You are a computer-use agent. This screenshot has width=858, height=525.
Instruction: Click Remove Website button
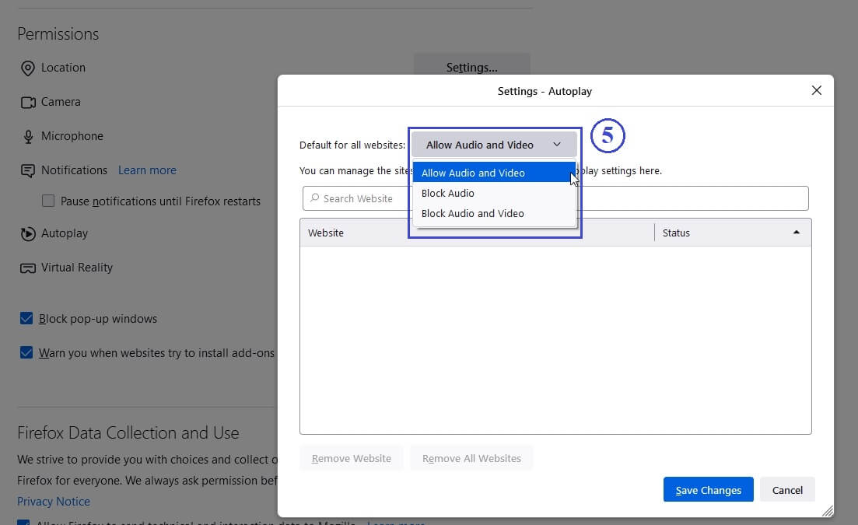(352, 458)
